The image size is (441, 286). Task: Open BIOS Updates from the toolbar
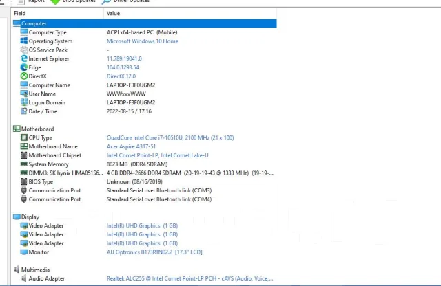[72, 1]
